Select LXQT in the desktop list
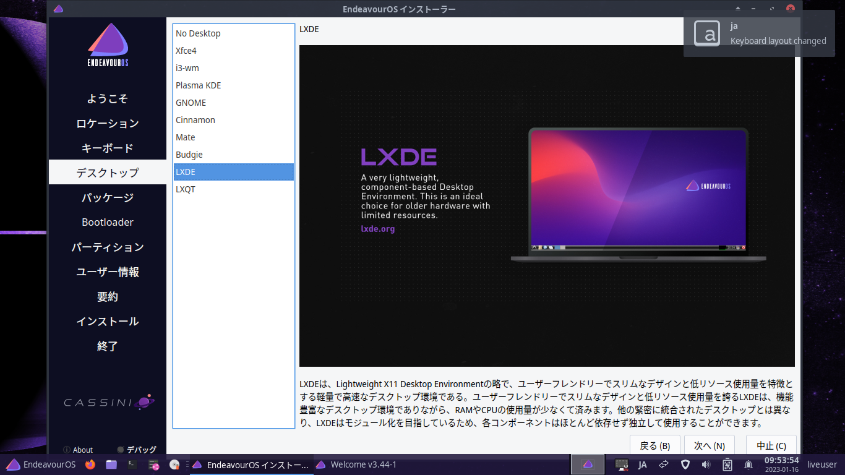Screen dimensions: 845x475 coord(233,189)
